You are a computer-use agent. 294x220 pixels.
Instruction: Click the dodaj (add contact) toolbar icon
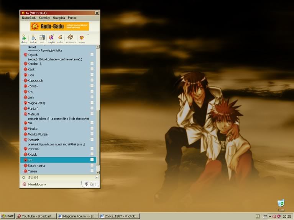(25, 39)
